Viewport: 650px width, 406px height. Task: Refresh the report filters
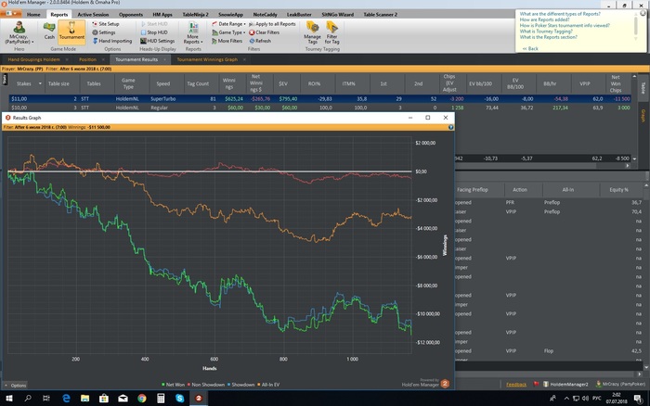coord(260,41)
